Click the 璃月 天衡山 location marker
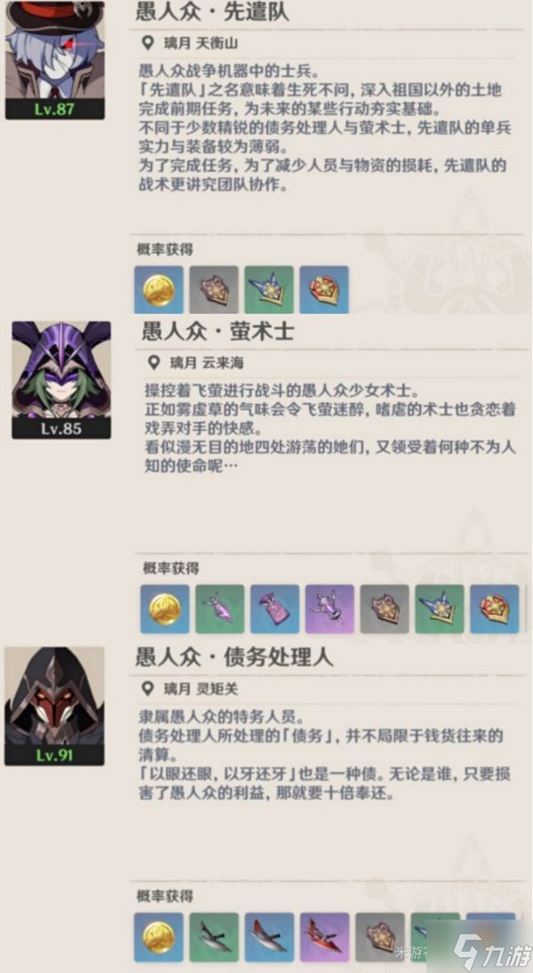This screenshot has width=533, height=973. 190,43
